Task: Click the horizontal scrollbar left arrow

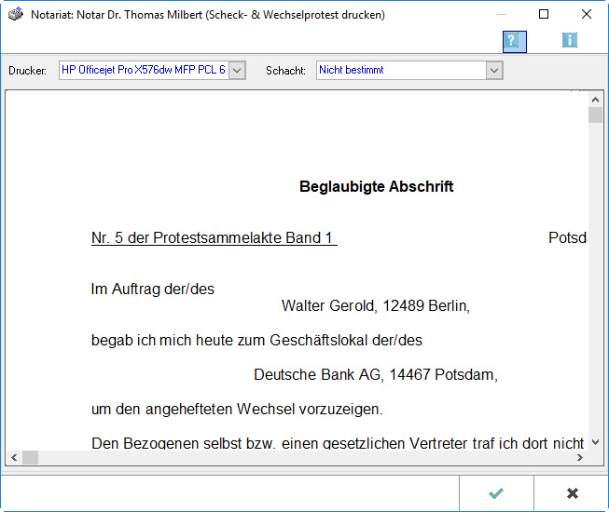Action: click(x=14, y=457)
